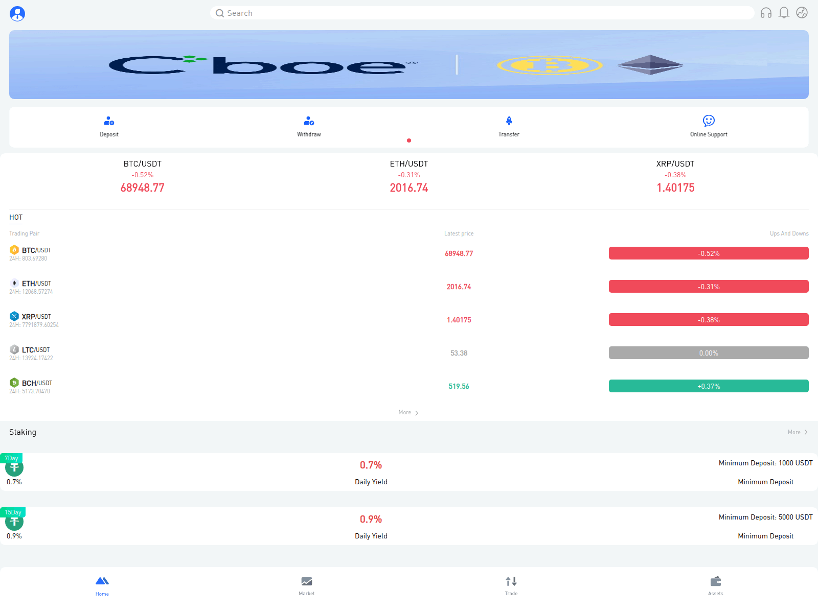This screenshot has width=818, height=613.
Task: Open notifications bell icon
Action: 784,13
